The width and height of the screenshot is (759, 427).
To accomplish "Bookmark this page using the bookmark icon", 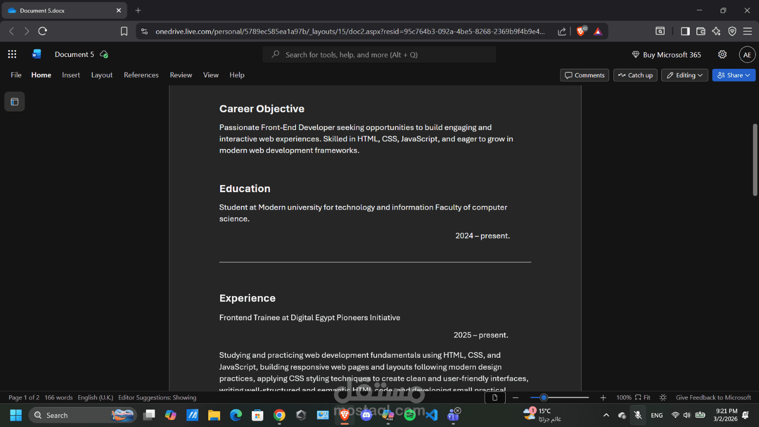I will point(124,31).
